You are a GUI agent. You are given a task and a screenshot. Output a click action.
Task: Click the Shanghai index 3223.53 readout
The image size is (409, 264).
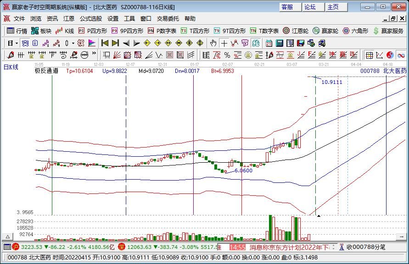pos(32,247)
